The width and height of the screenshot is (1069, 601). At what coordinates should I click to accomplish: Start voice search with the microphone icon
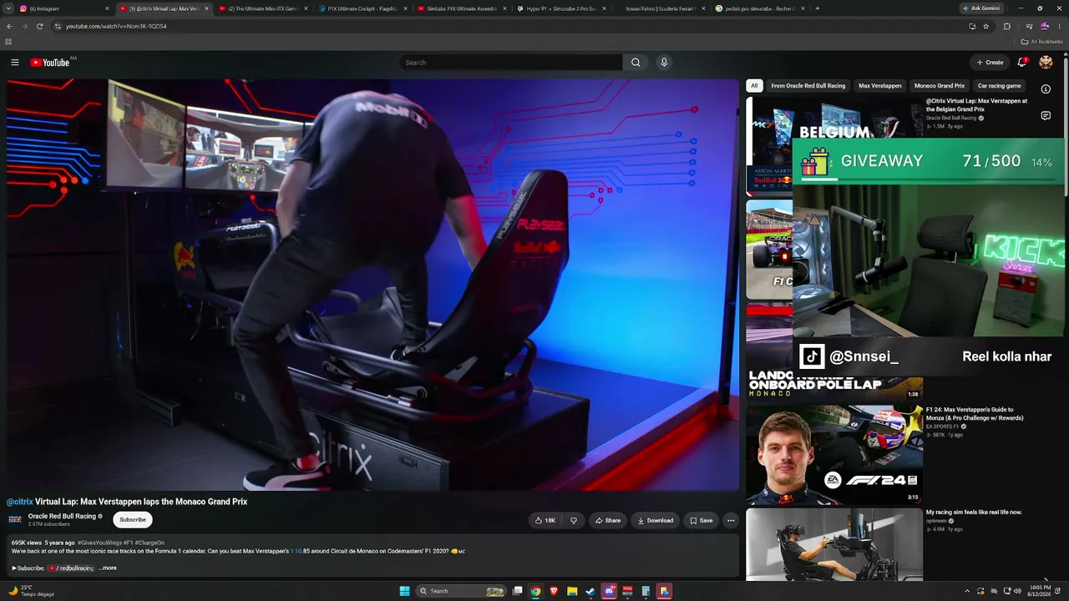coord(664,63)
